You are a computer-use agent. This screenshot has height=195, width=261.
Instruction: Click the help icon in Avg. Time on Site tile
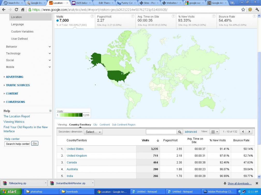pos(173,16)
